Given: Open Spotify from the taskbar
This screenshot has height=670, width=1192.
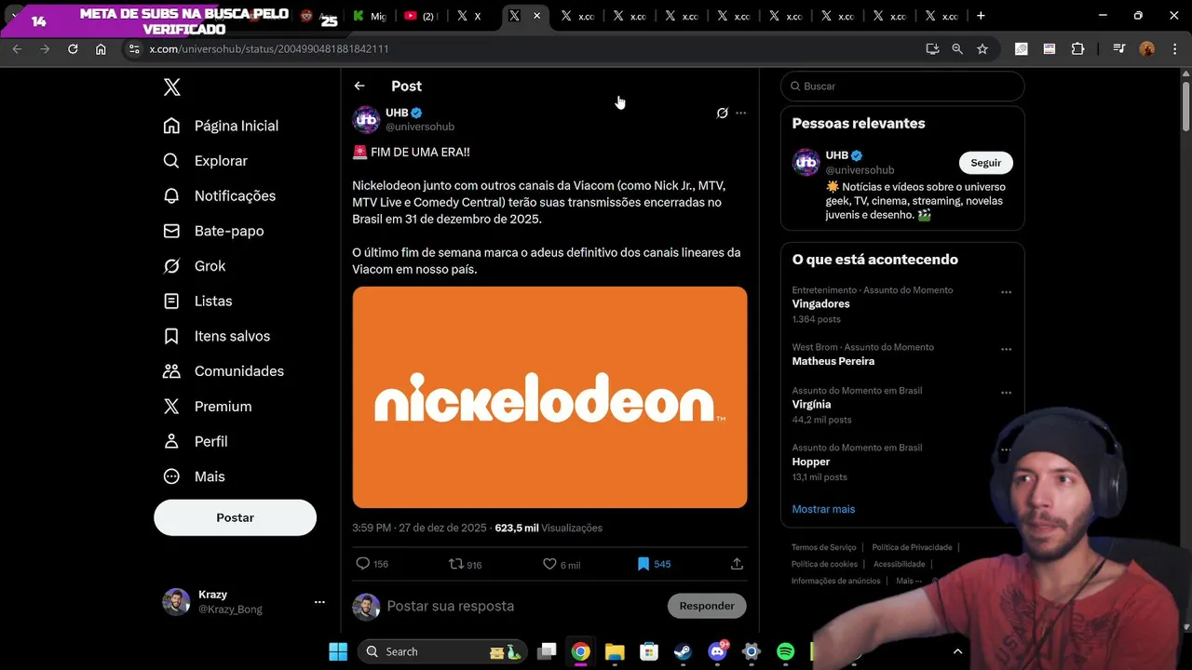Looking at the screenshot, I should (x=785, y=651).
